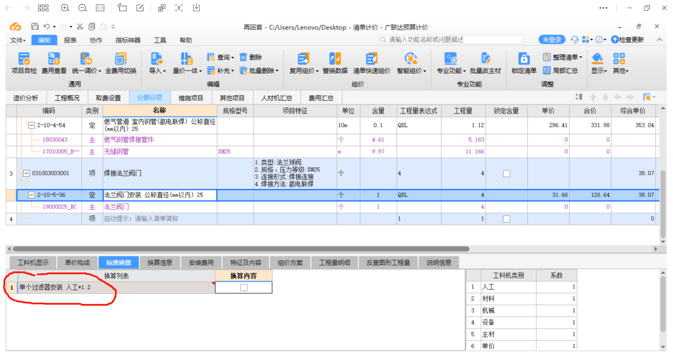This screenshot has width=673, height=353.
Task: Click the 未登录 login button
Action: click(x=552, y=40)
